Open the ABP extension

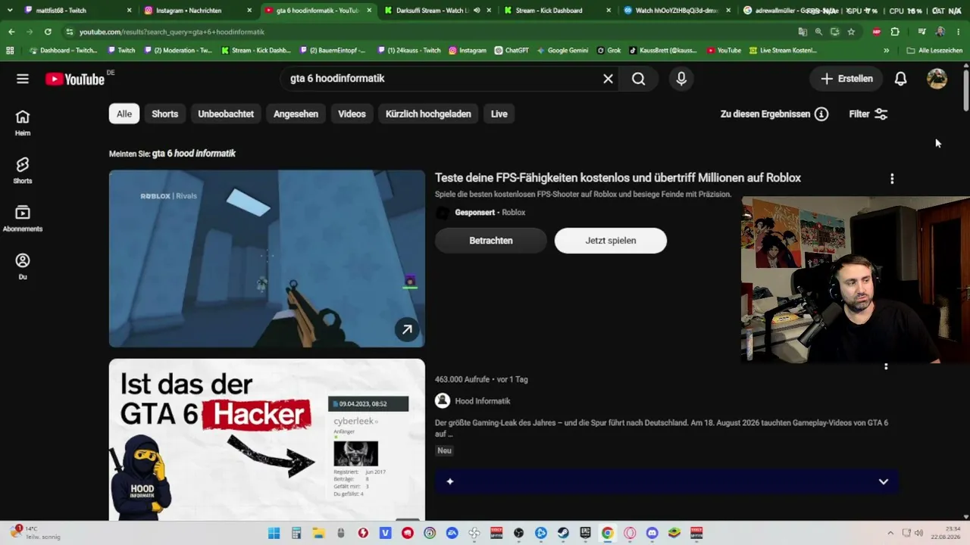(x=877, y=32)
